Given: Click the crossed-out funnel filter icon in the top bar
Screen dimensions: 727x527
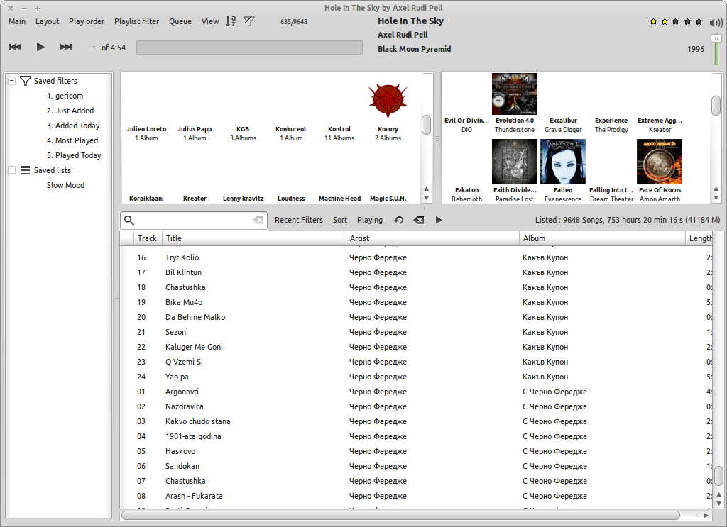Looking at the screenshot, I should click(x=249, y=21).
